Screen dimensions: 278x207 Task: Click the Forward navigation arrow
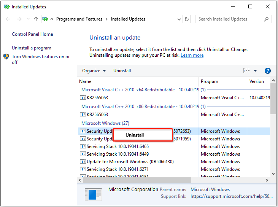(19, 19)
